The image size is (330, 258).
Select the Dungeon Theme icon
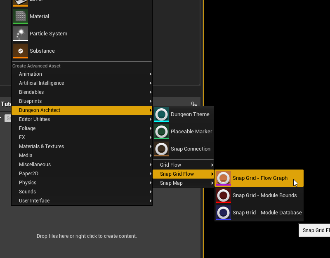(162, 114)
